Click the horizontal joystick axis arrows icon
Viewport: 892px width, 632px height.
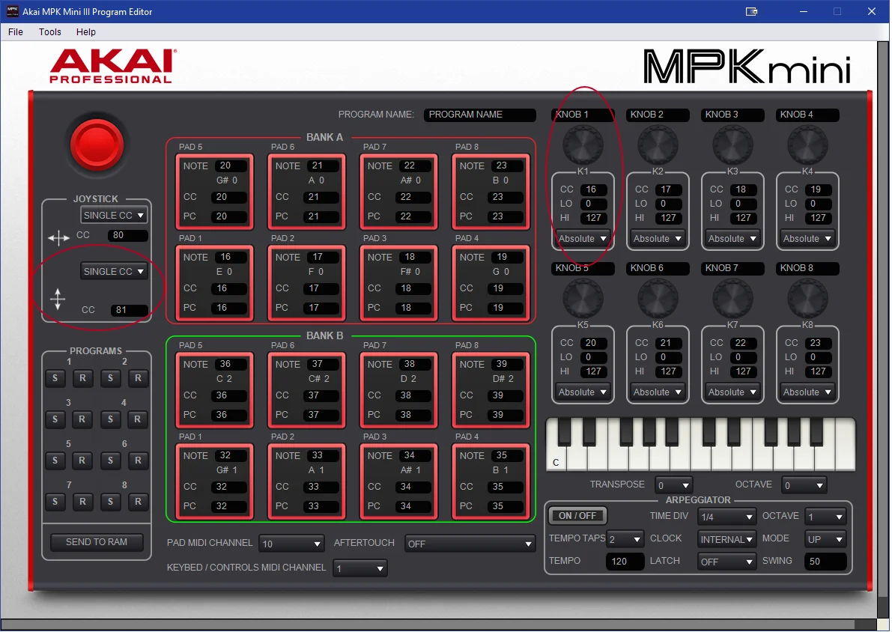pos(58,238)
